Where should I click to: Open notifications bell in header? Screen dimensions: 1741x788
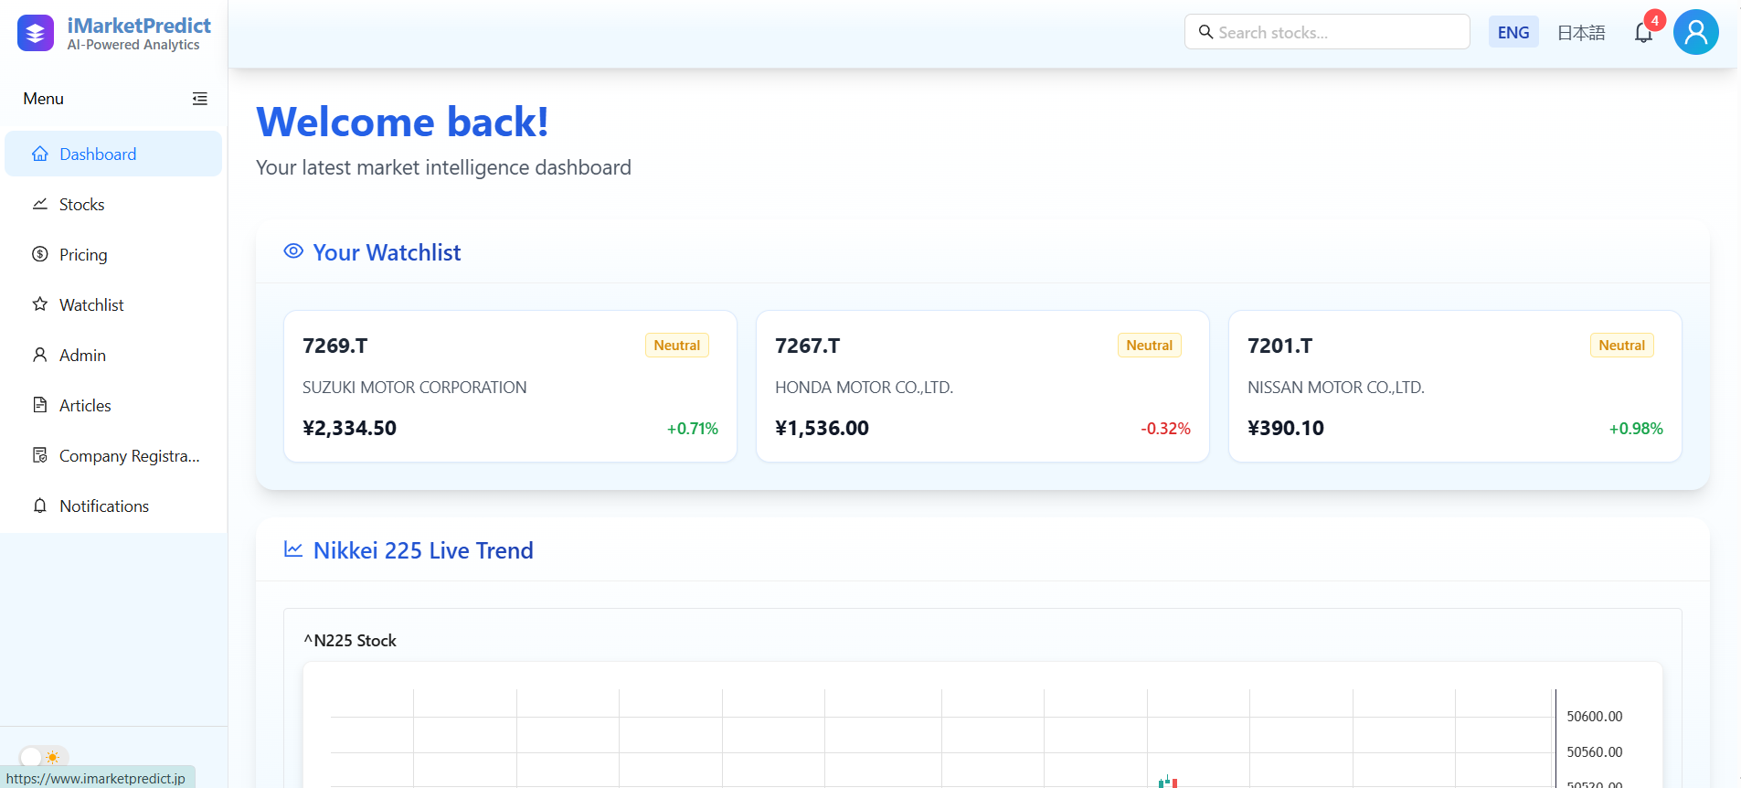point(1643,34)
